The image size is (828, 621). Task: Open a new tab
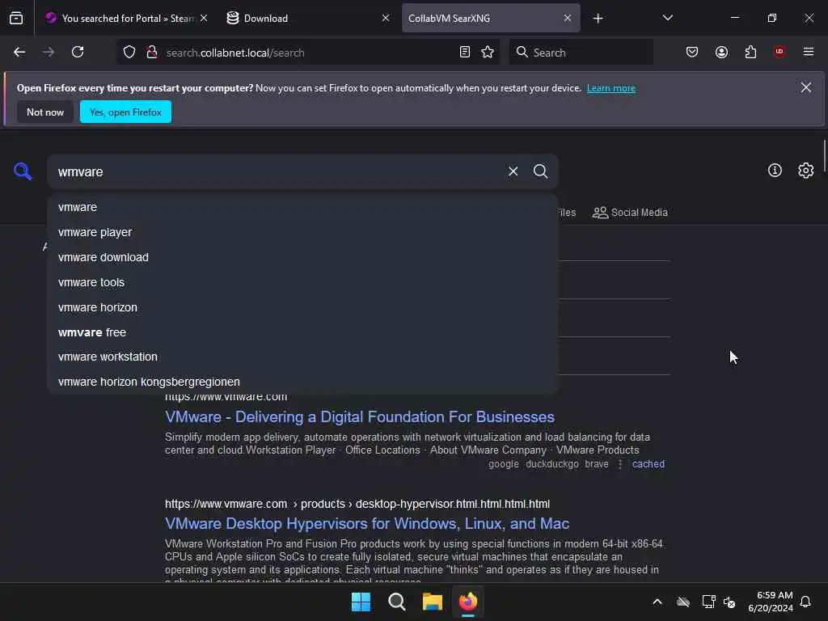pos(598,19)
